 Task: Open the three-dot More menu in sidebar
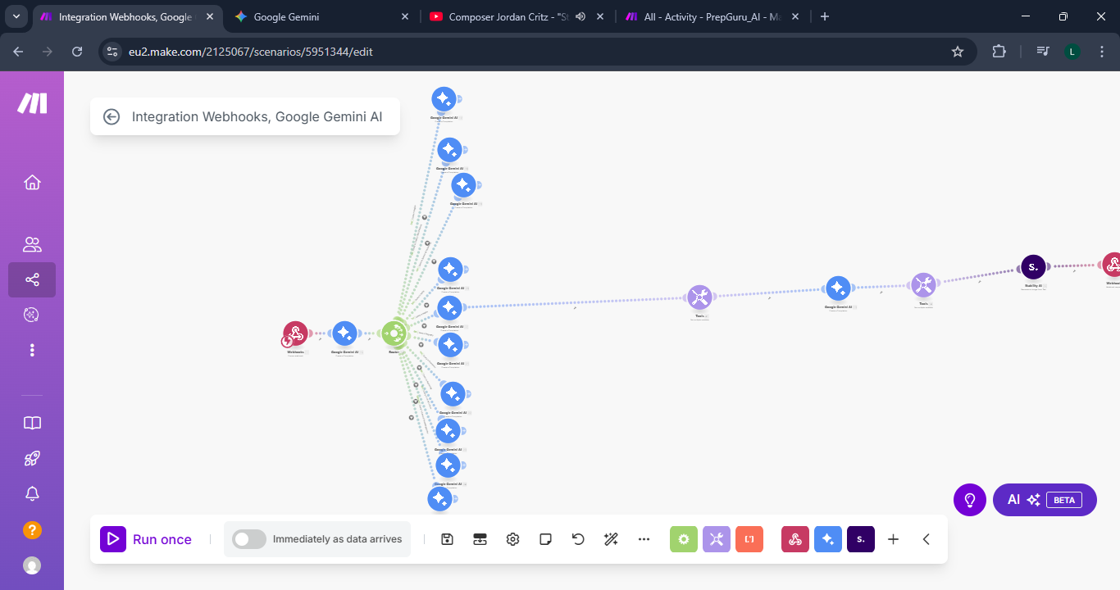32,350
